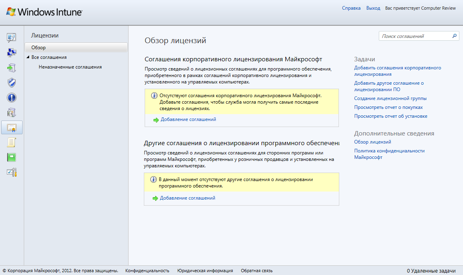Click Соглашения корпоративного лицензирования Майкрософт heading
This screenshot has height=275, width=463.
[x=233, y=59]
